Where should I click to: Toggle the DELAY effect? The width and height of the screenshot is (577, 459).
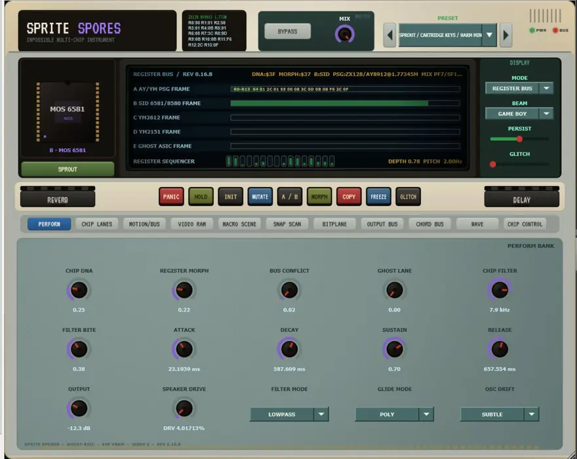[522, 199]
